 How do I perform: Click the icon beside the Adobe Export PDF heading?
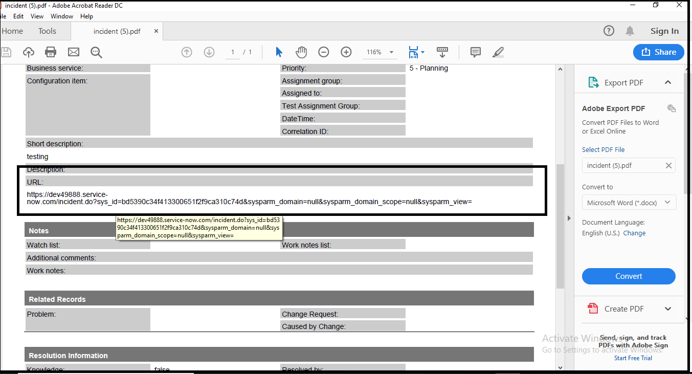[672, 108]
